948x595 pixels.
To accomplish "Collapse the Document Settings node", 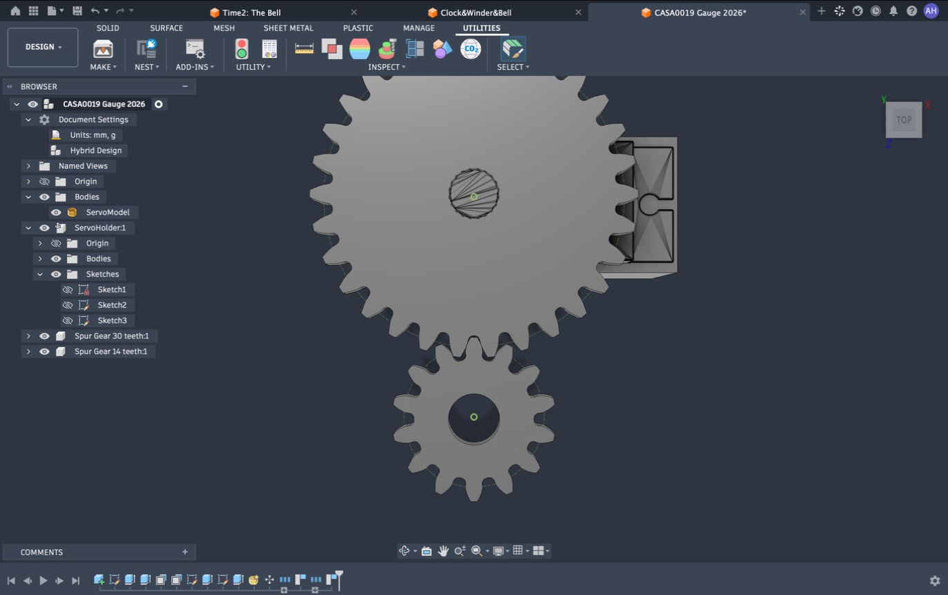I will [28, 120].
